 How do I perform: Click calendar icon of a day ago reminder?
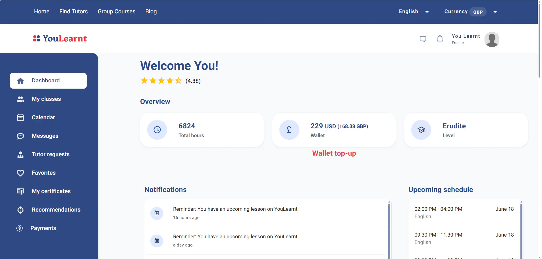pyautogui.click(x=157, y=241)
